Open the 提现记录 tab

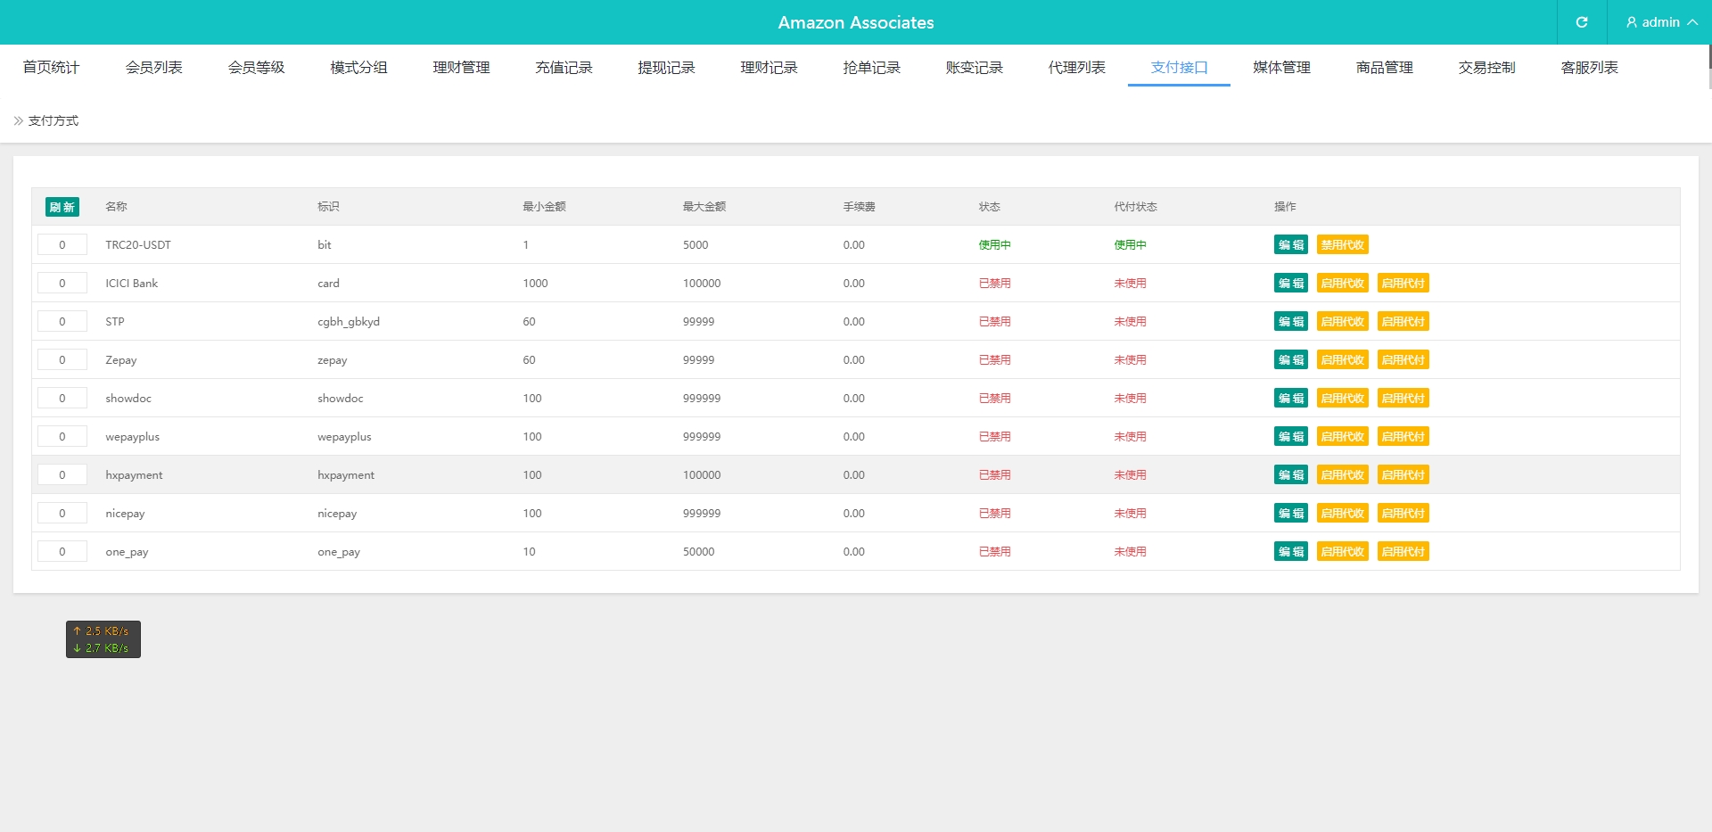pyautogui.click(x=666, y=68)
